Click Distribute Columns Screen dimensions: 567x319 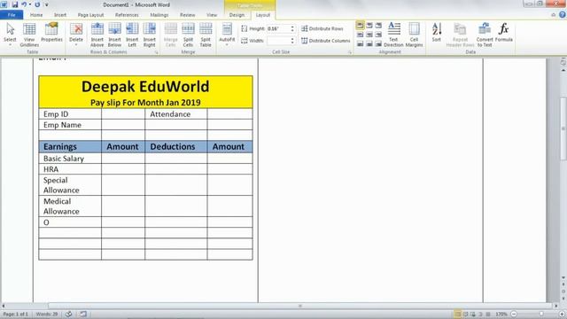[x=326, y=41]
